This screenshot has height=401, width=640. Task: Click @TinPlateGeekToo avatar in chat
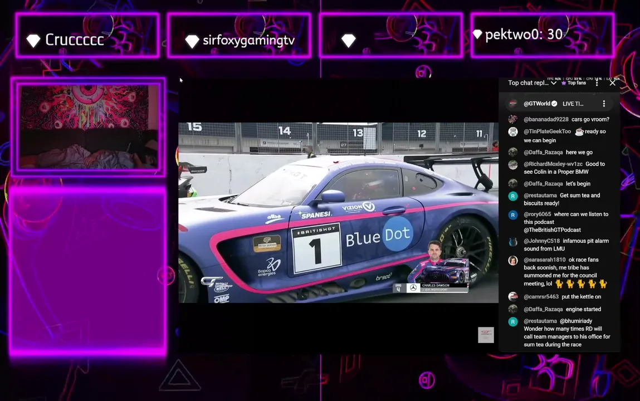tap(513, 132)
